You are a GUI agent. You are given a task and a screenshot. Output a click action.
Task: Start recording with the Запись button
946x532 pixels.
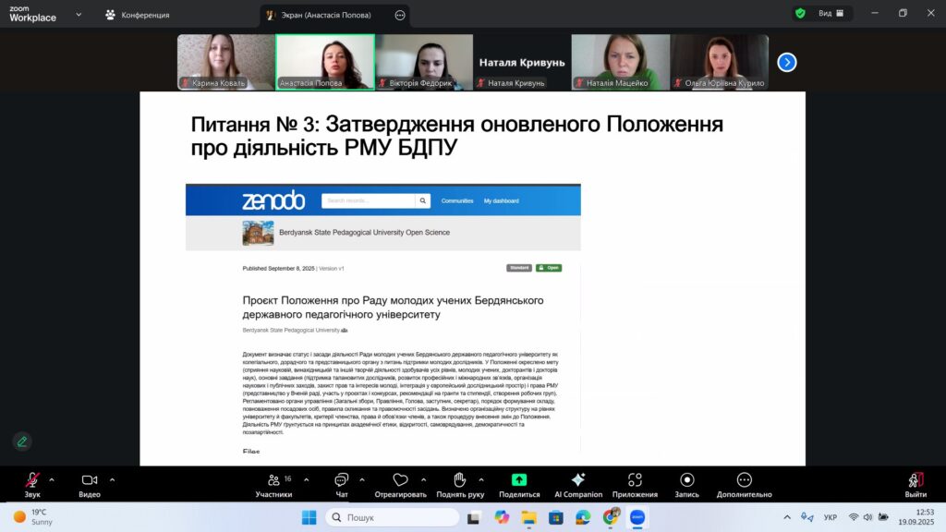click(686, 481)
